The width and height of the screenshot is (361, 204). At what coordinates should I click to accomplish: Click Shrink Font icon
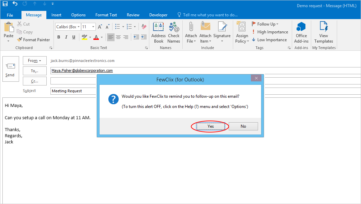(107, 27)
